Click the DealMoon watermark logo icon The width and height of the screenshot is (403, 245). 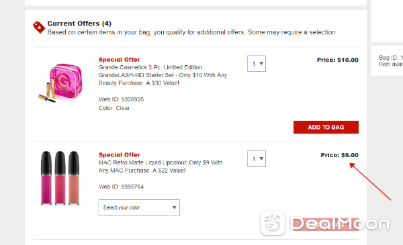point(273,223)
